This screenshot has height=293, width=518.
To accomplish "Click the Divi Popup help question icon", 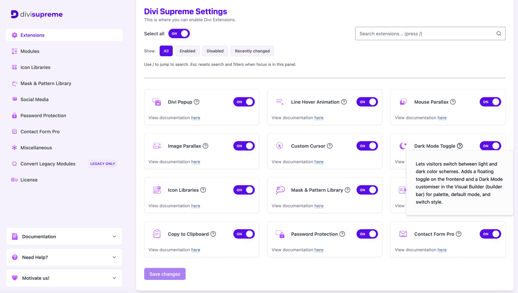I will point(197,102).
